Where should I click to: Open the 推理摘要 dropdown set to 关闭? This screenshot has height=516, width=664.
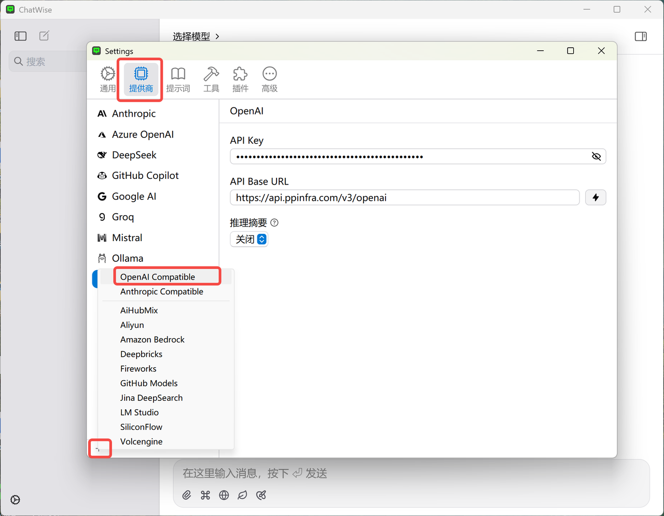click(249, 239)
